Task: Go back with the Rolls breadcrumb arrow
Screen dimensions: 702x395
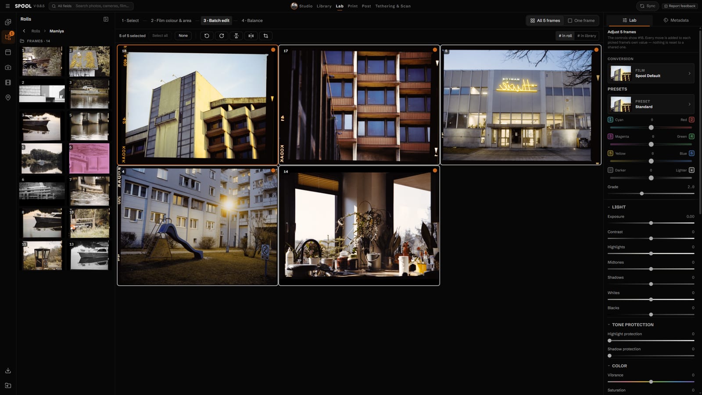Action: coord(24,31)
